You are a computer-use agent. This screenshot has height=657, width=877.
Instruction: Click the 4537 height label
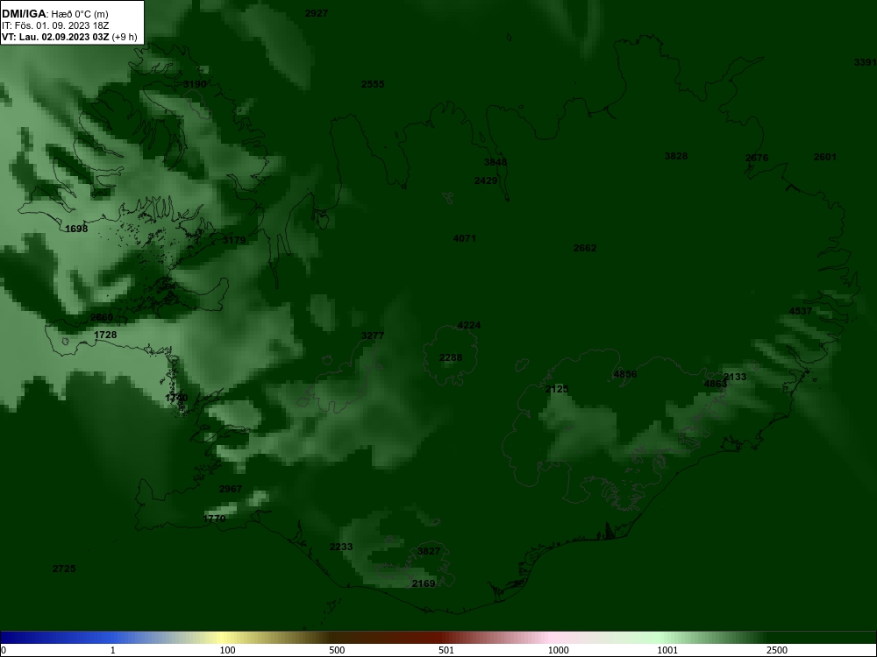[x=801, y=311]
